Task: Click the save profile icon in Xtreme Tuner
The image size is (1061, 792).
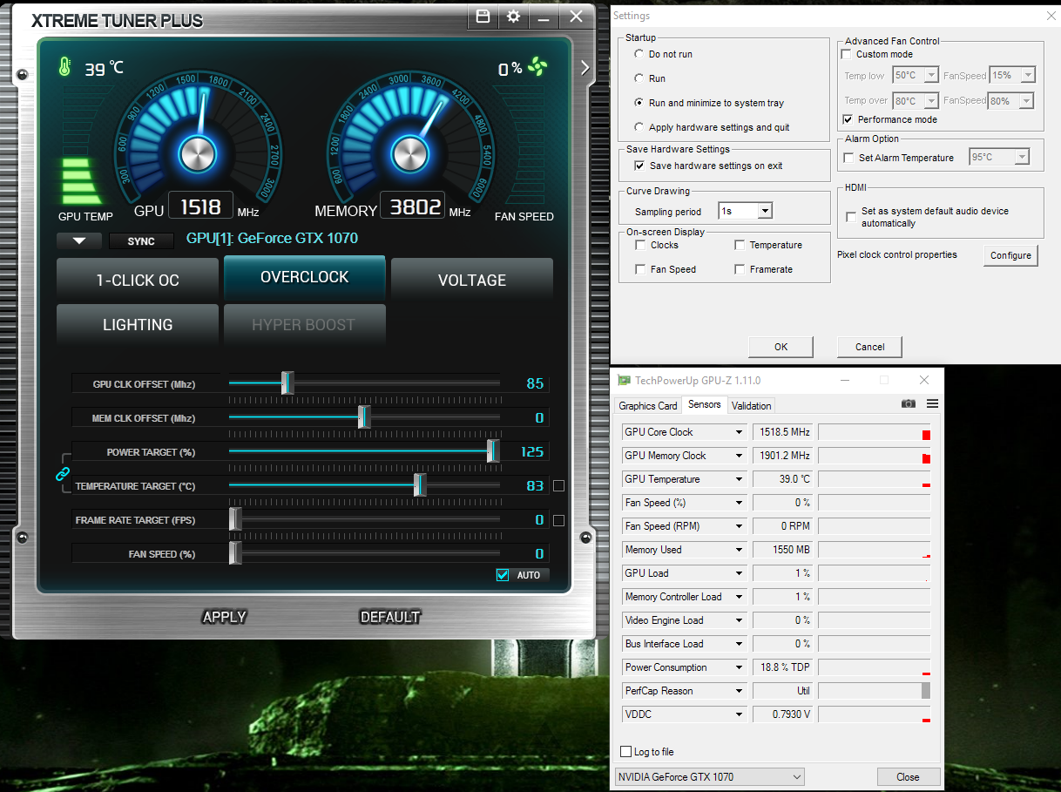Action: pyautogui.click(x=483, y=17)
